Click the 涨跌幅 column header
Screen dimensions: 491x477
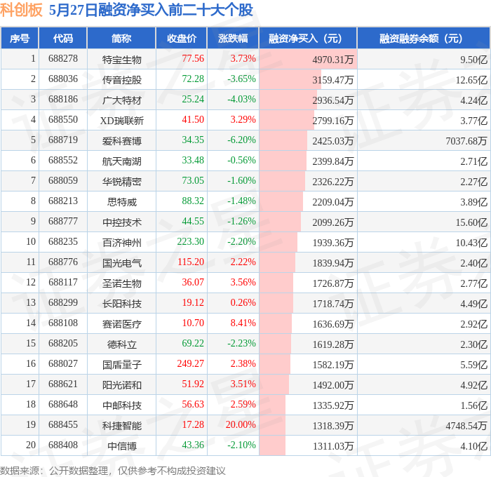tap(233, 38)
